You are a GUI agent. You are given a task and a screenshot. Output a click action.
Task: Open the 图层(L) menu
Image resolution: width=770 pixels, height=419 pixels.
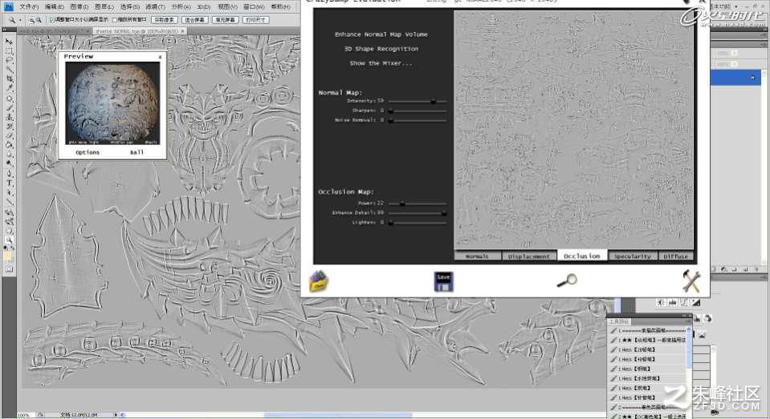pyautogui.click(x=104, y=7)
